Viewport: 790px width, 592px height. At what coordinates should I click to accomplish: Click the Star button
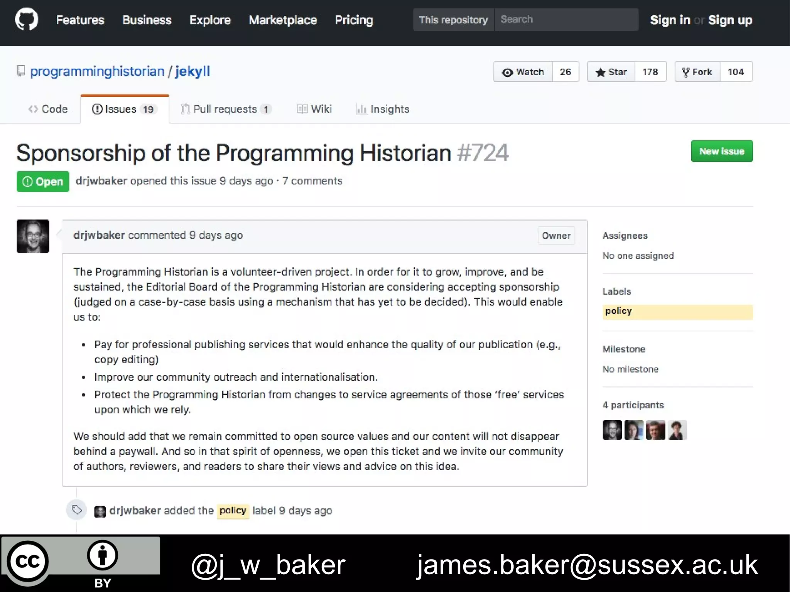coord(611,72)
